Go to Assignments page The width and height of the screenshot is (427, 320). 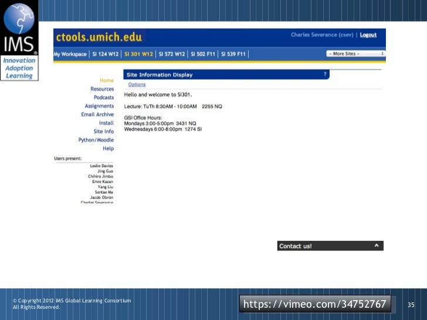(x=99, y=106)
